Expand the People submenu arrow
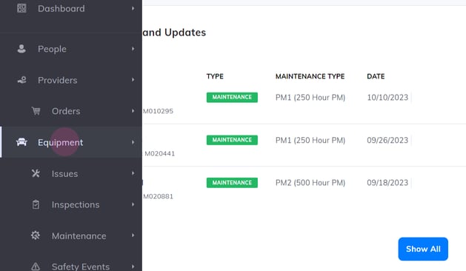The height and width of the screenshot is (271, 466). pyautogui.click(x=133, y=49)
